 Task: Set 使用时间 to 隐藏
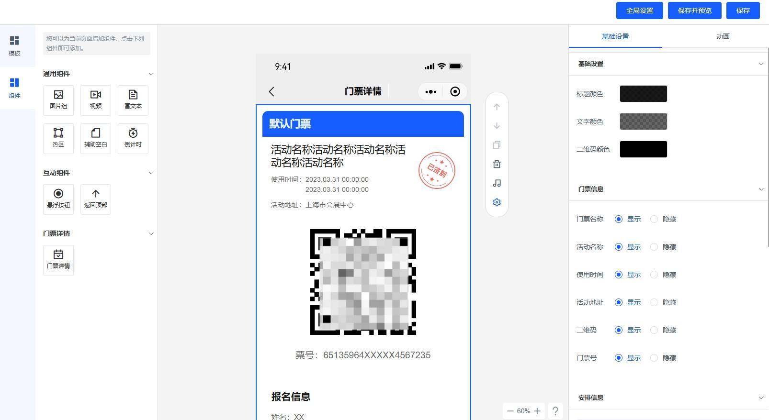(663, 275)
